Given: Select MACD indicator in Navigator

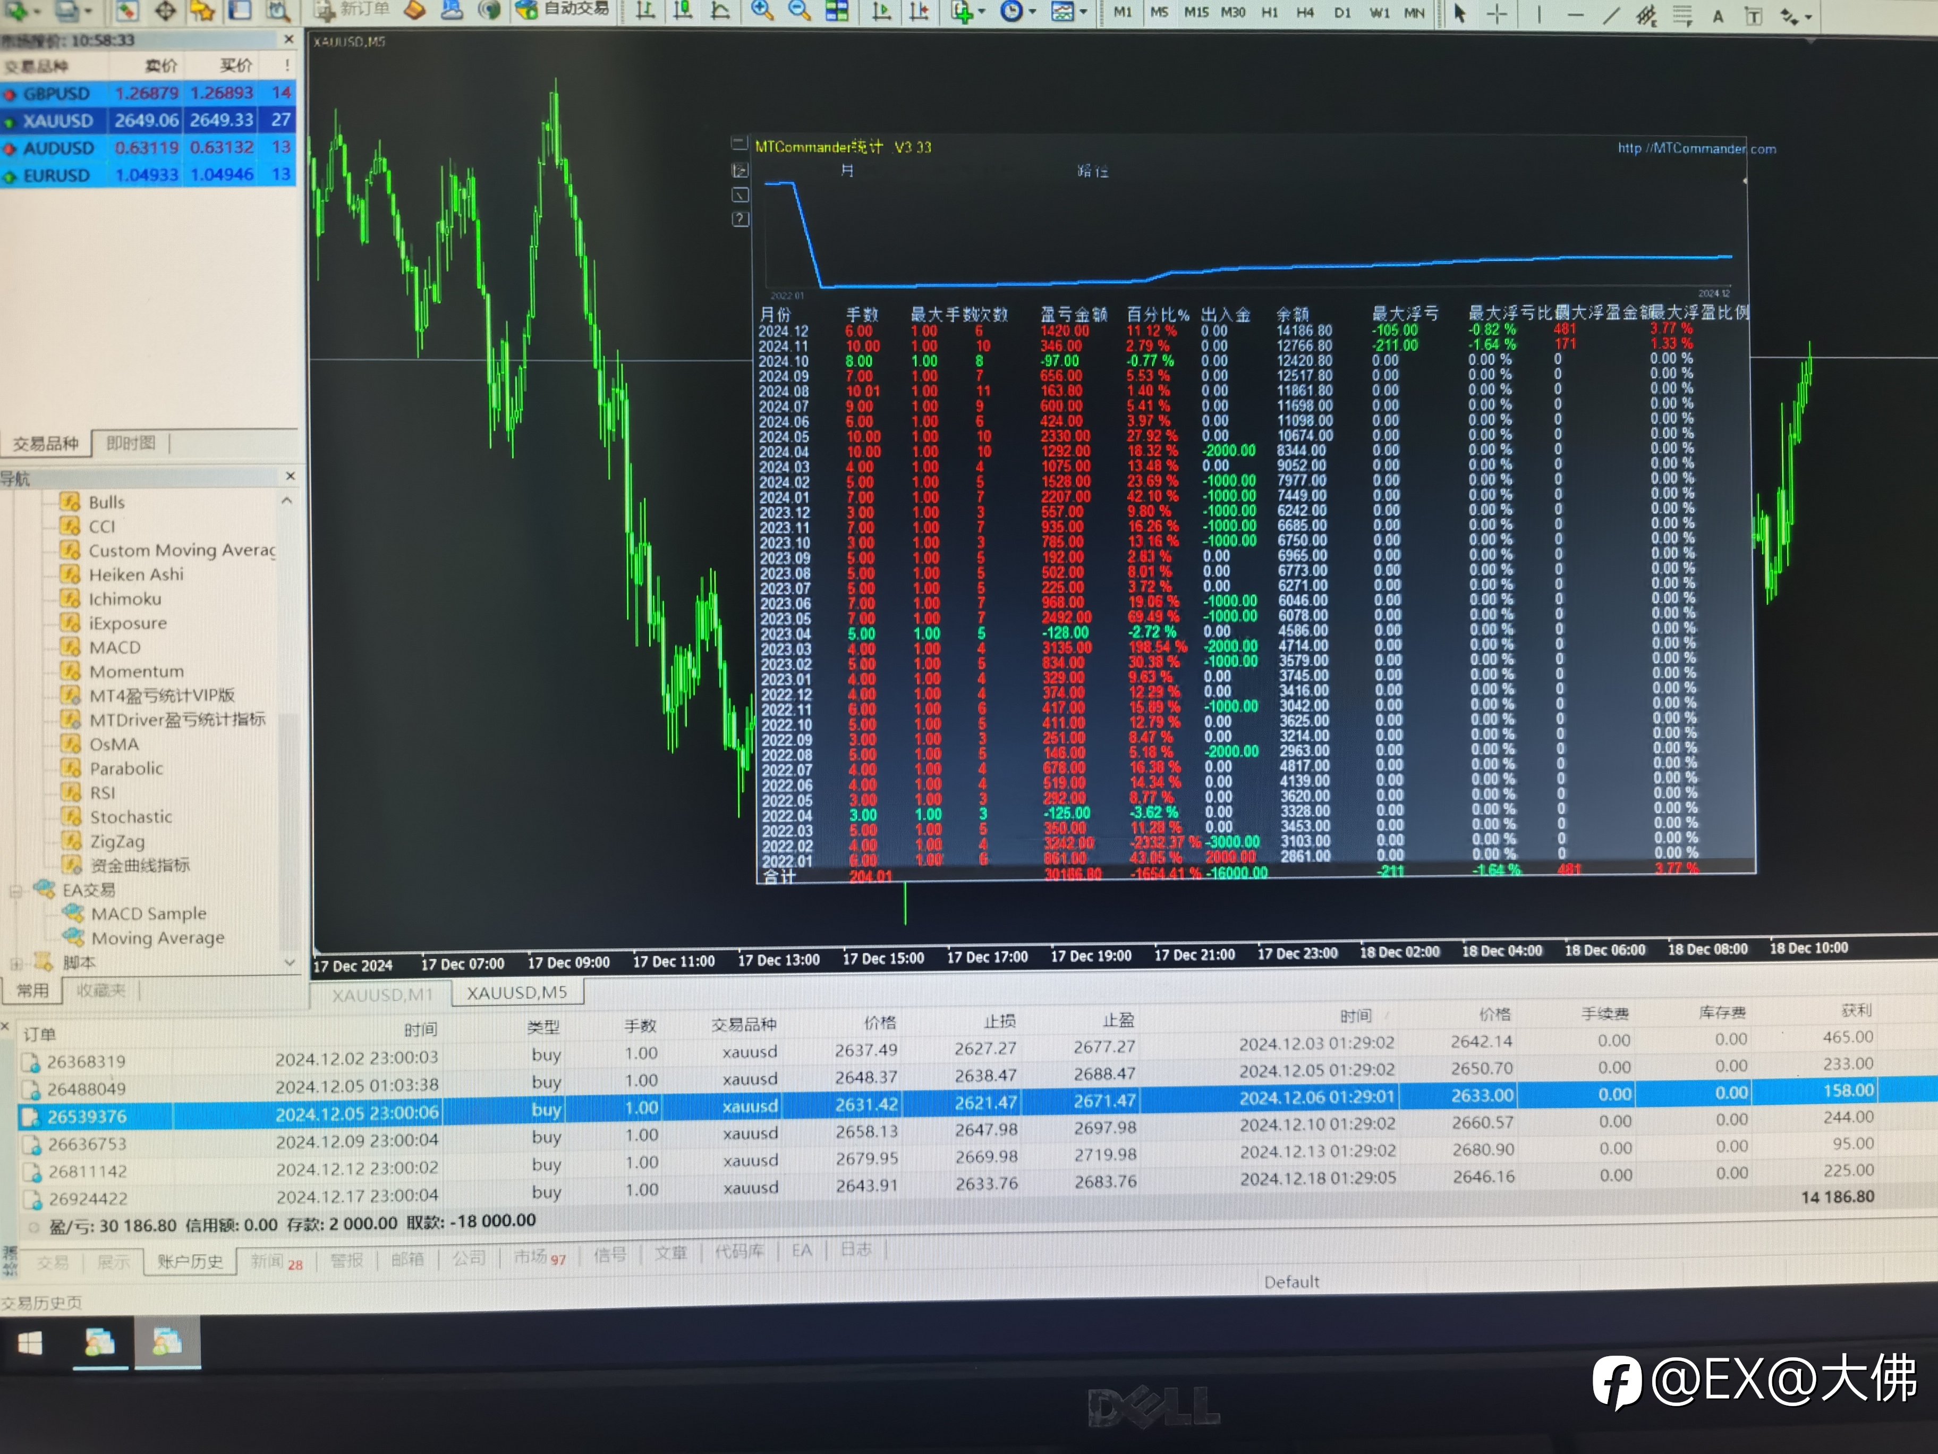Looking at the screenshot, I should tap(115, 648).
